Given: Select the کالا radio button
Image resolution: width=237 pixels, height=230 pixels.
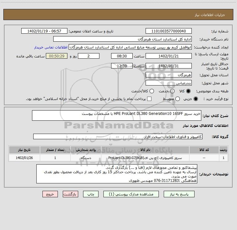Looking at the screenshot, I should pos(188,91).
